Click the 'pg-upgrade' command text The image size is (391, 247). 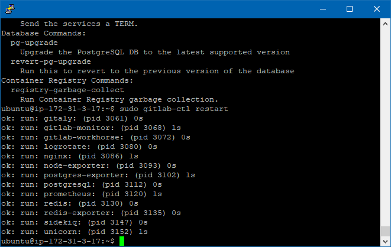[34, 43]
